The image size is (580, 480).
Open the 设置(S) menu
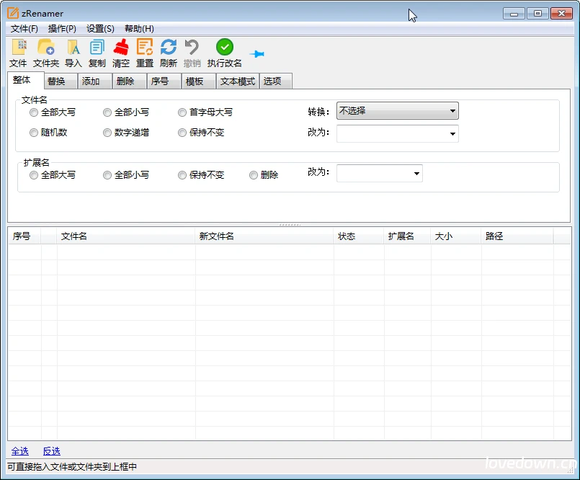tap(99, 28)
